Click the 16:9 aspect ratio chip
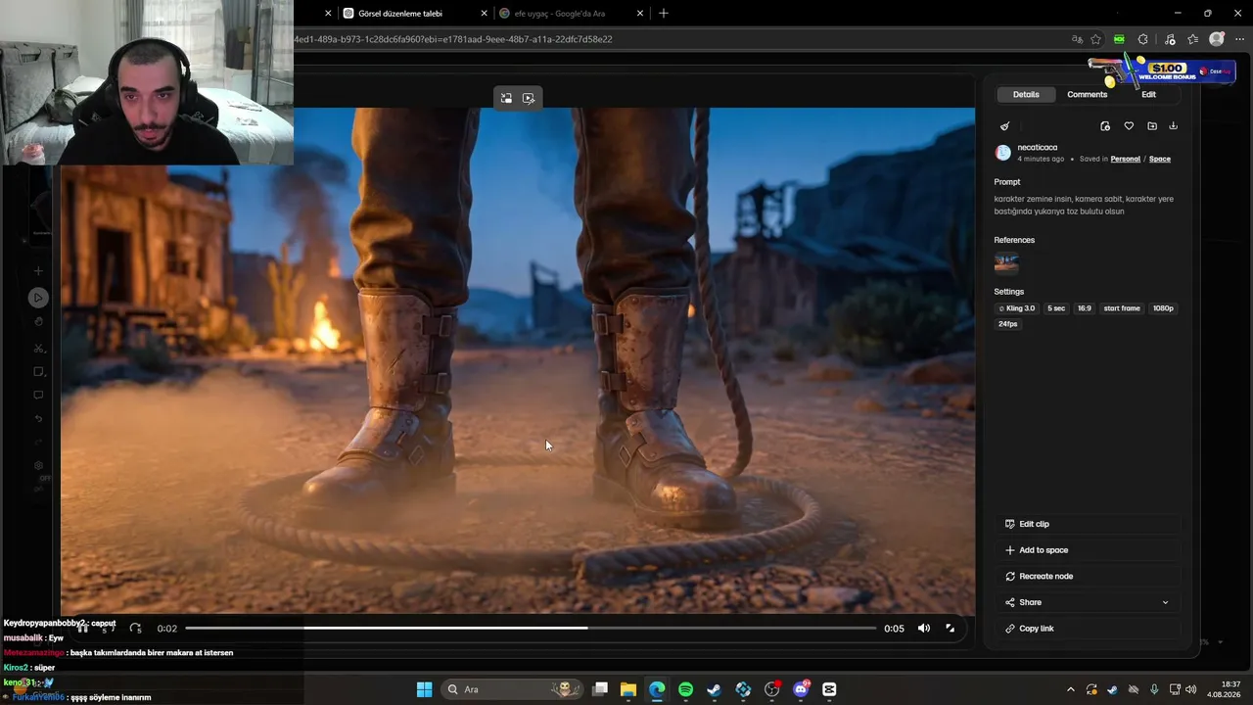The width and height of the screenshot is (1253, 705). 1085,308
